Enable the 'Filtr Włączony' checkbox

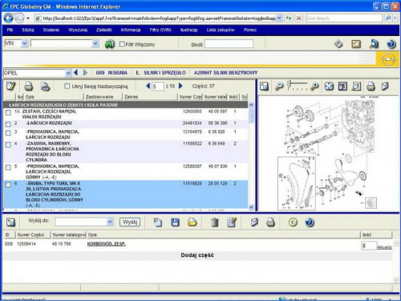point(122,44)
